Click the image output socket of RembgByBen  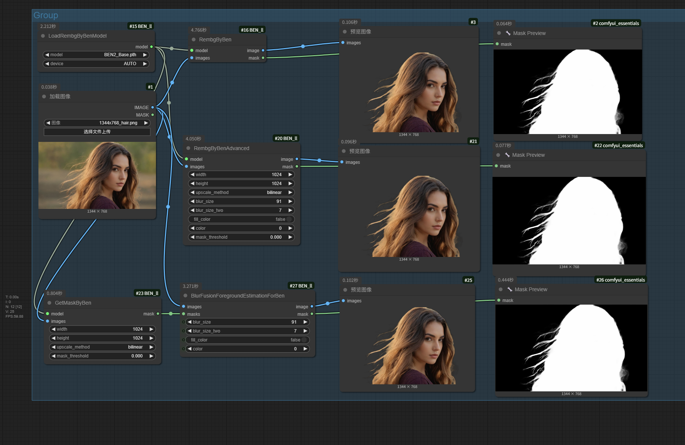(263, 51)
